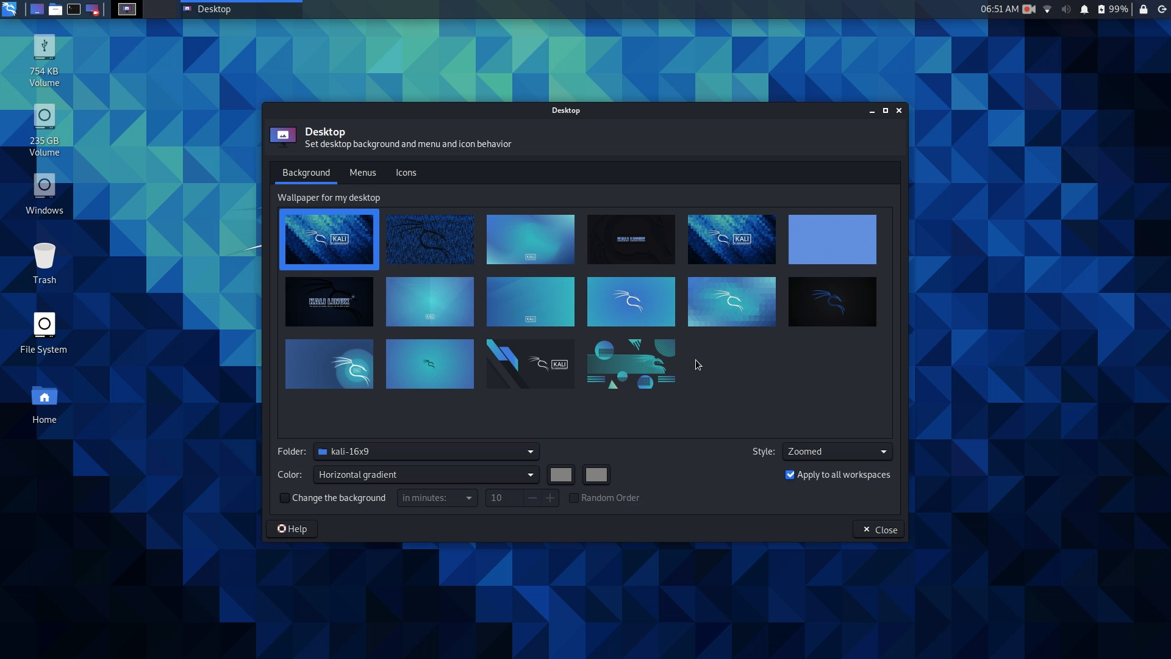
Task: Enable Change the background checkbox
Action: coord(285,498)
